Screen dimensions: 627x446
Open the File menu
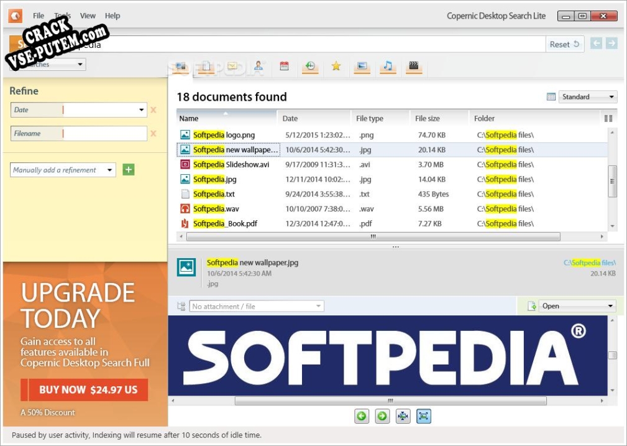(x=39, y=16)
